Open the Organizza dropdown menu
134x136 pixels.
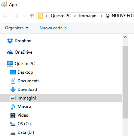pyautogui.click(x=17, y=28)
